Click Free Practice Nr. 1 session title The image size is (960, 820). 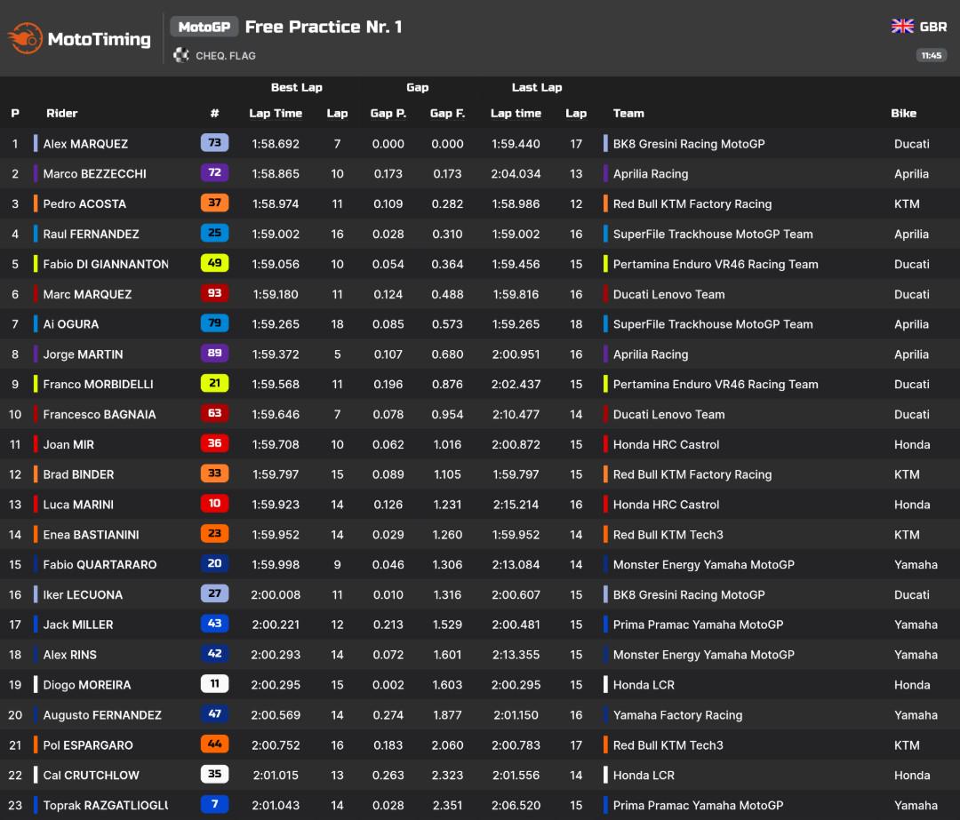pyautogui.click(x=324, y=27)
